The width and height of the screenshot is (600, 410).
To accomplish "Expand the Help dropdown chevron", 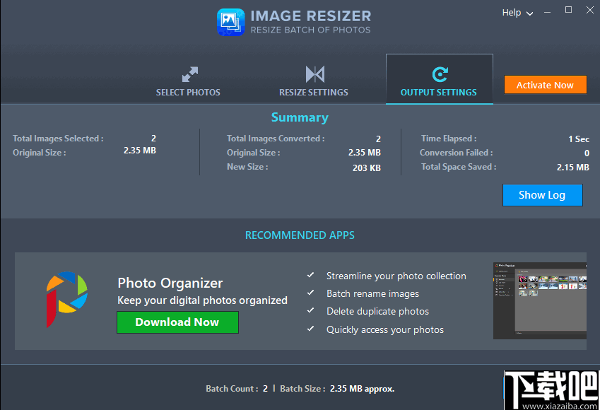I will click(x=530, y=13).
